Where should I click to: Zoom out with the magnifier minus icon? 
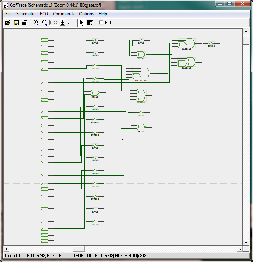45,23
